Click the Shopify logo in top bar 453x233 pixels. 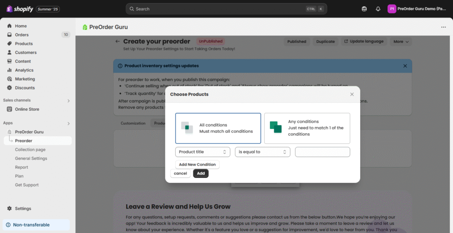point(20,9)
